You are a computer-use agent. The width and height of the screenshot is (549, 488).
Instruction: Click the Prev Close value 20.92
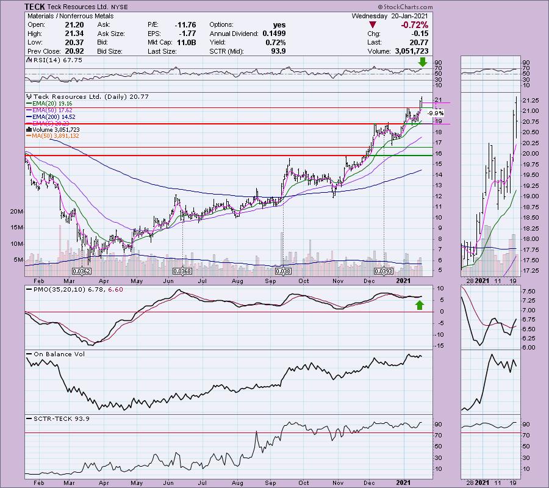pos(74,51)
